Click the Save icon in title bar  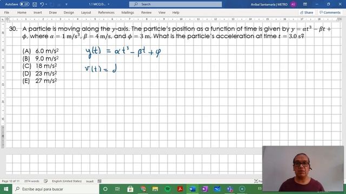pyautogui.click(x=35, y=4)
